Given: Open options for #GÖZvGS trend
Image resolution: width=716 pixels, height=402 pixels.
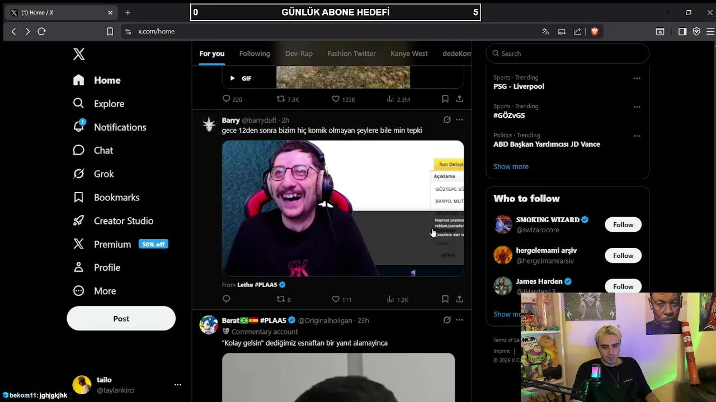Looking at the screenshot, I should coord(637,107).
